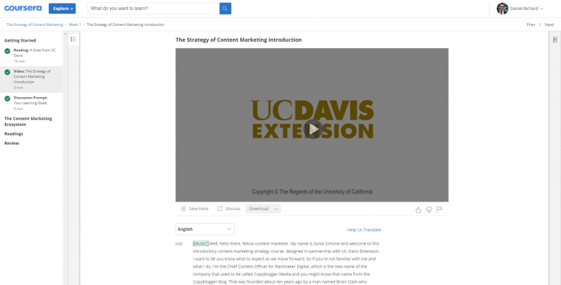Viewport: 561px width, 285px height.
Task: Open the English transcript language selector
Action: coord(205,229)
